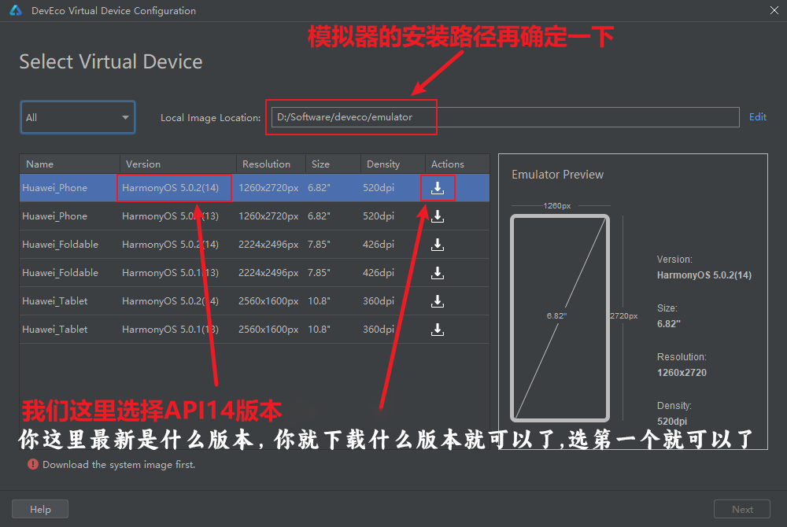
Task: Download HarmonyOS 5.0.1(13) Huawei_Tablet image
Action: click(x=438, y=330)
